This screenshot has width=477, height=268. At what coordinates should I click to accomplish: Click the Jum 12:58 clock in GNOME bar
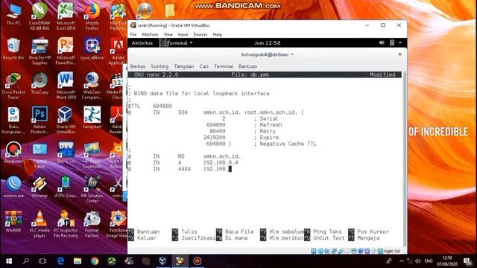tap(267, 43)
